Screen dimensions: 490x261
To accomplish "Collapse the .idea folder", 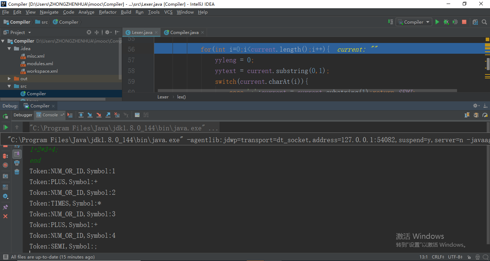I will 9,48.
